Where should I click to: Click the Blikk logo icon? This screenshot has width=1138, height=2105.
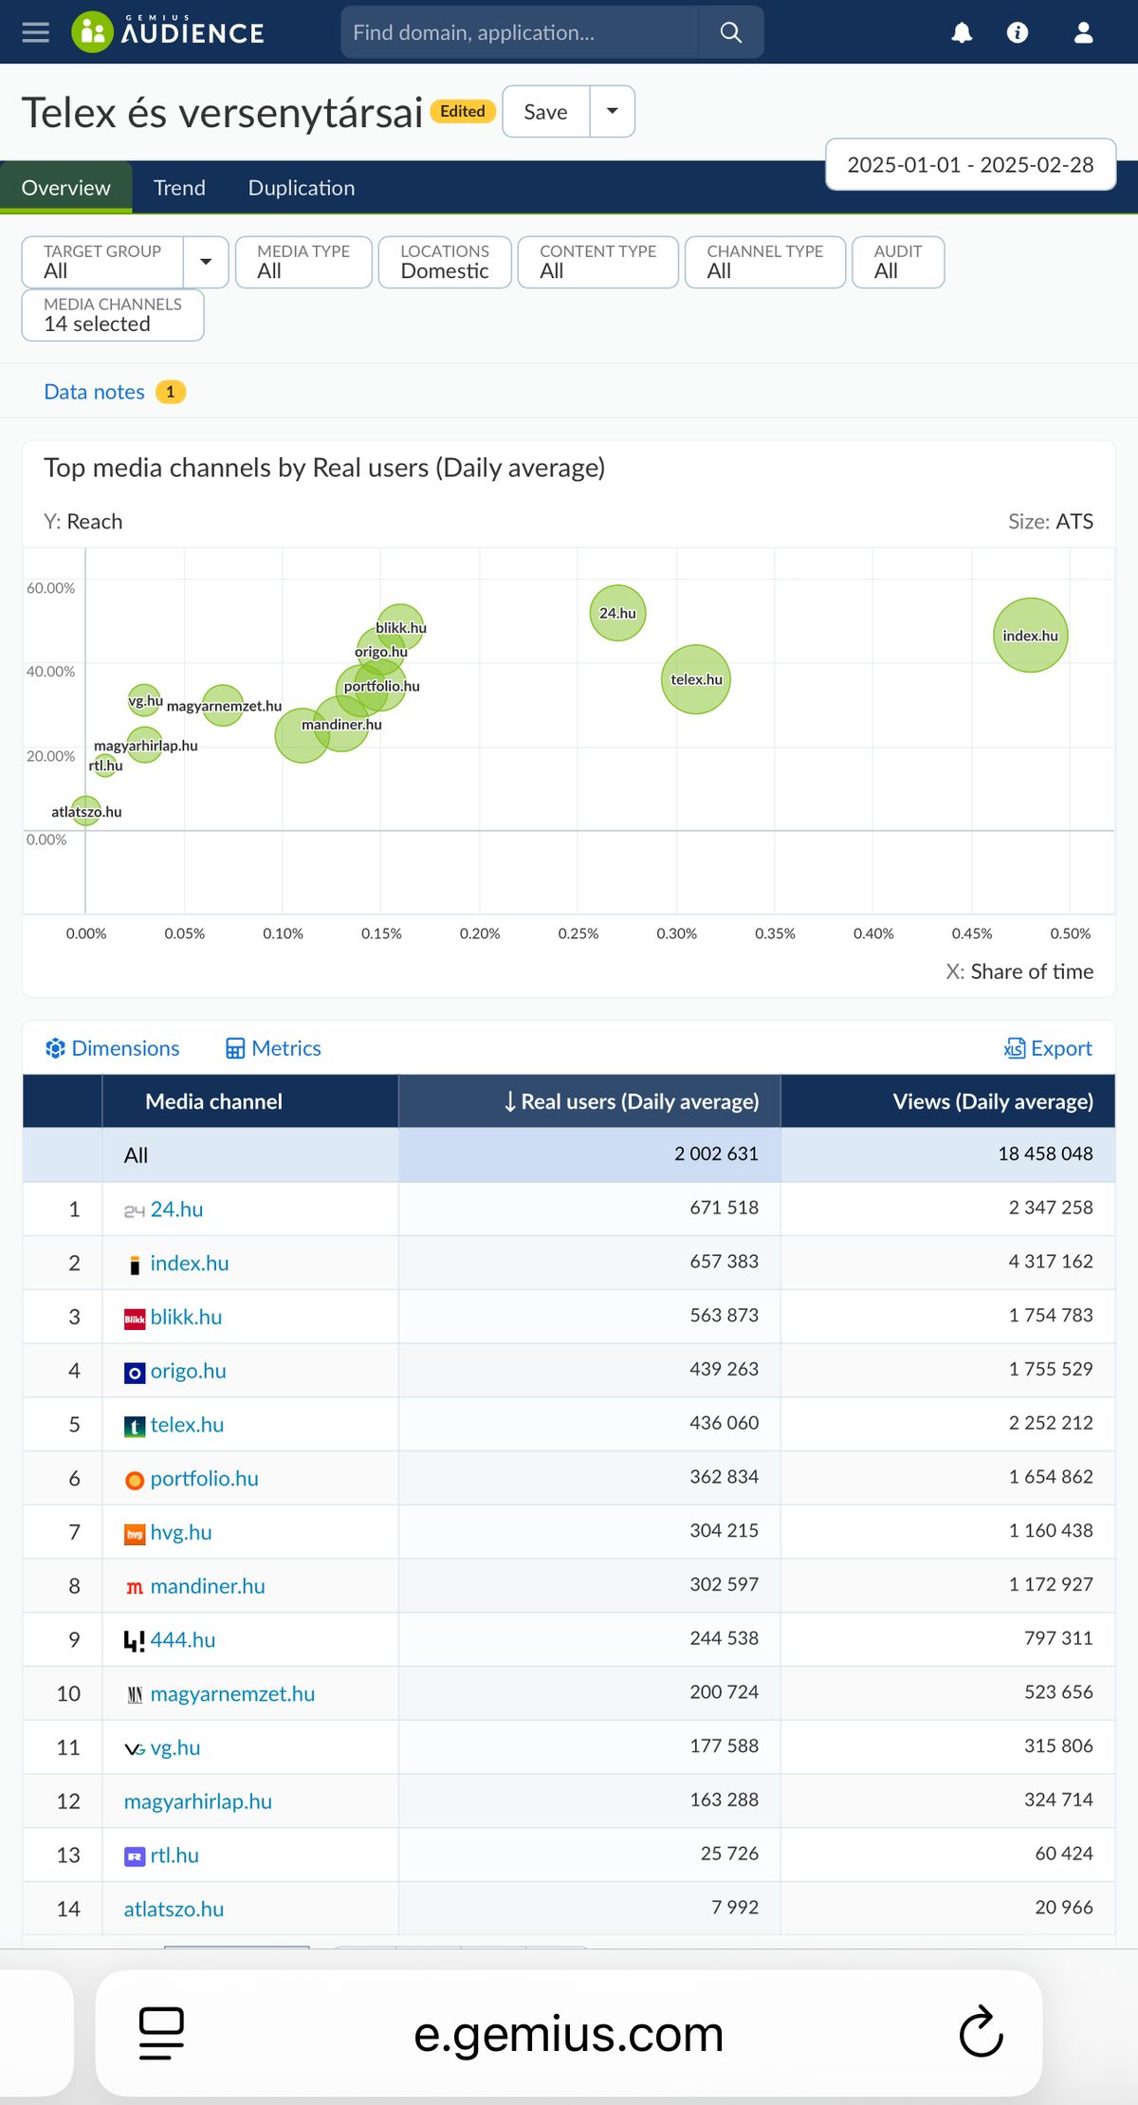coord(135,1319)
